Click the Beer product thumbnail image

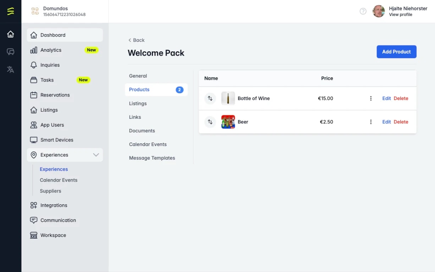pos(228,122)
